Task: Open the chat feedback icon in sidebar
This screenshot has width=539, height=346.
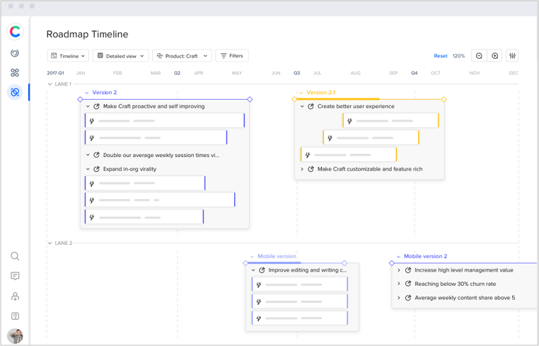Action: (x=15, y=276)
